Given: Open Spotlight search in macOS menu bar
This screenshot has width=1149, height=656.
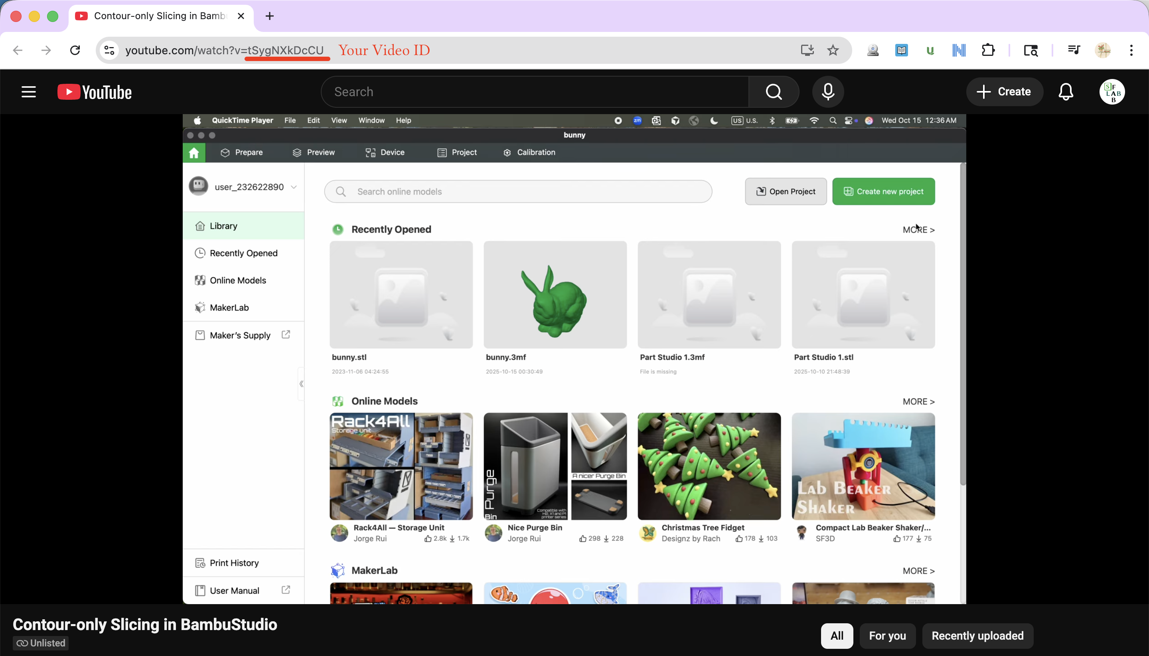Looking at the screenshot, I should coord(833,120).
